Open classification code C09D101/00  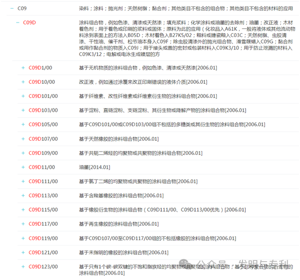[43, 96]
